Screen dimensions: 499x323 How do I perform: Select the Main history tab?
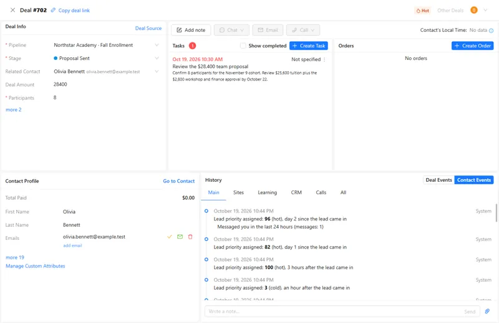click(x=213, y=192)
